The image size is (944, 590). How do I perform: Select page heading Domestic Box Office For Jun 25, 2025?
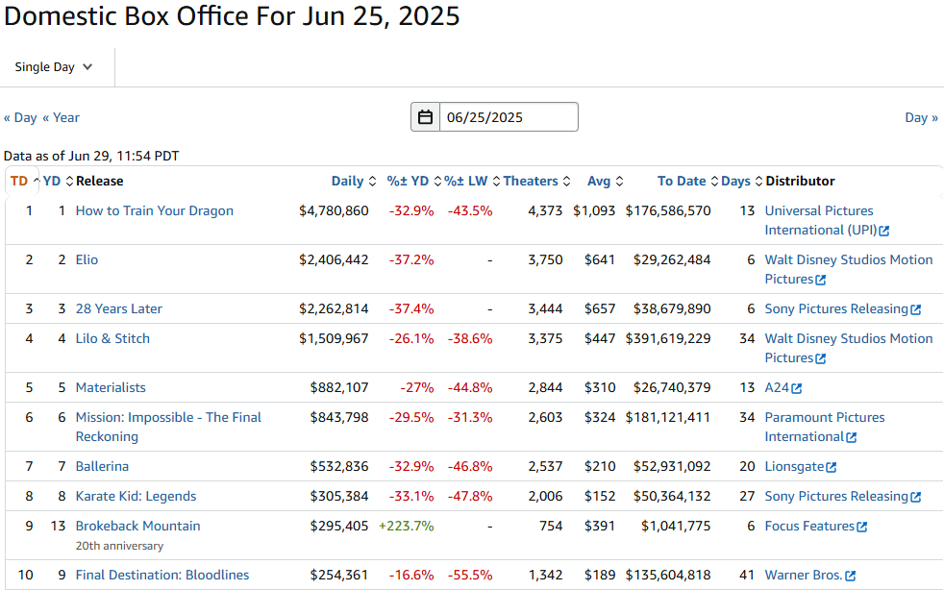[232, 15]
